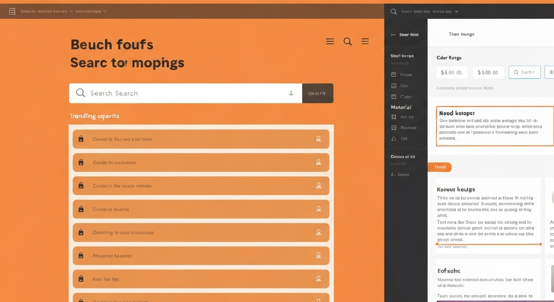554x302 pixels.
Task: Click the 'Konoud kouigs' card title
Action: 456,189
